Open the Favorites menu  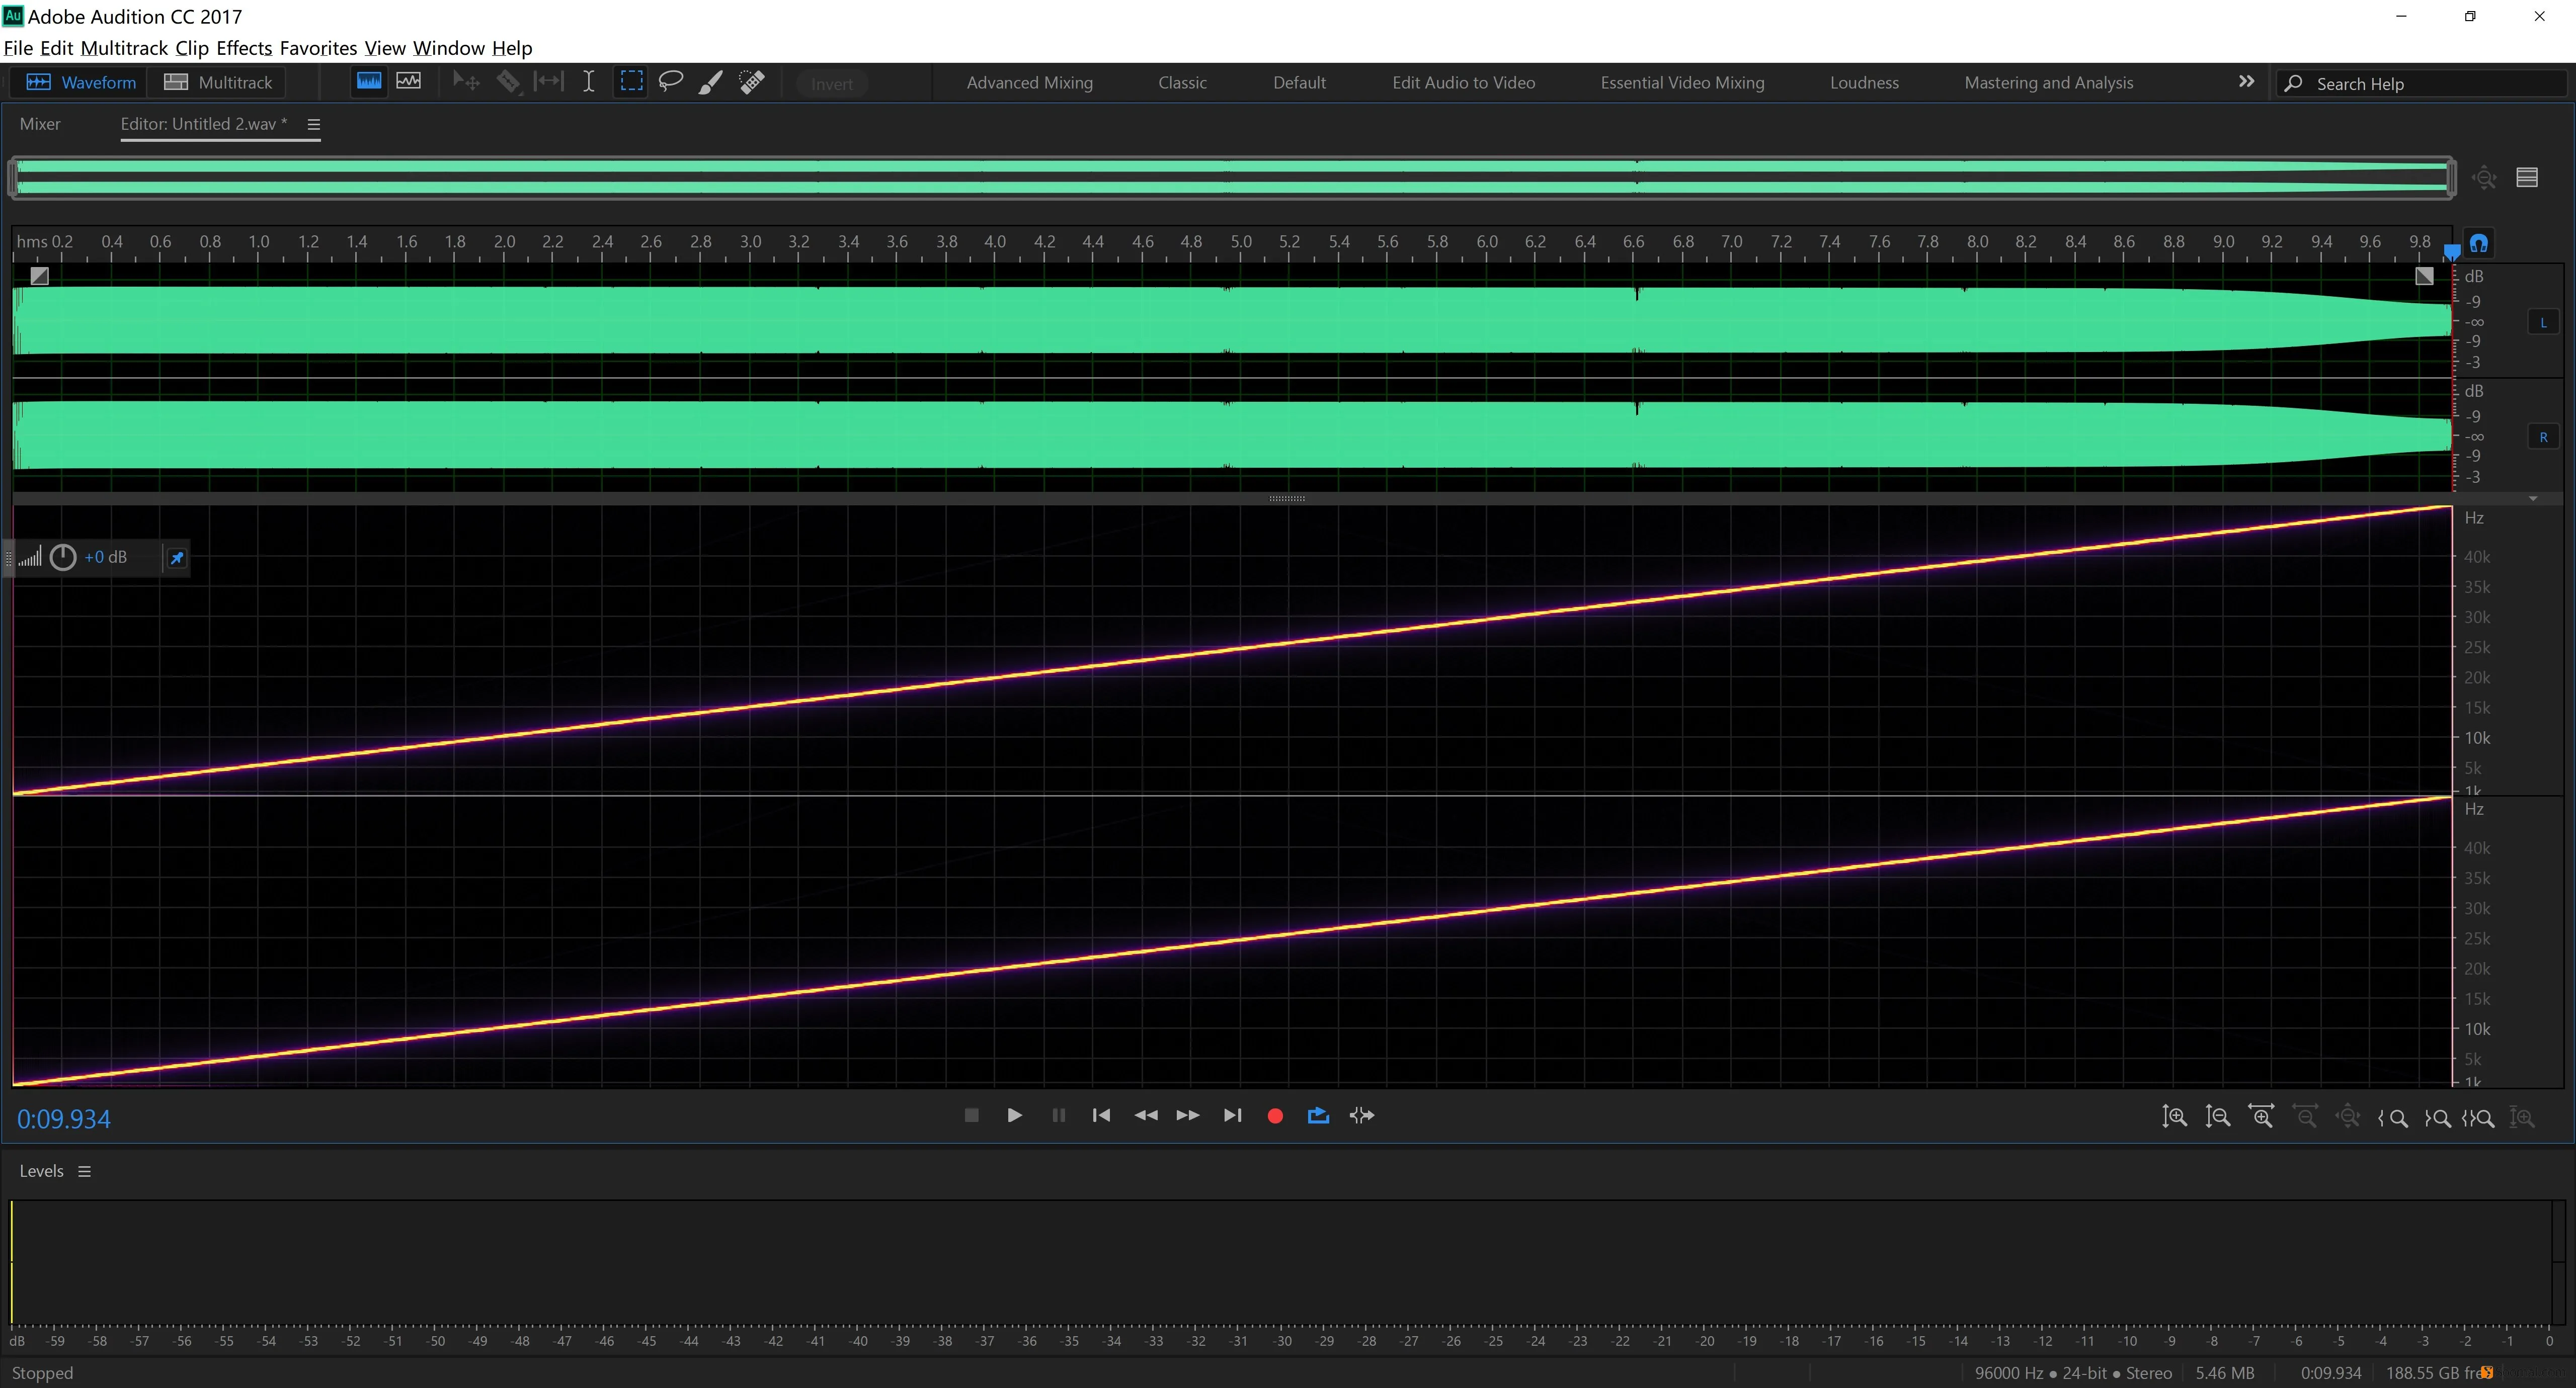click(318, 48)
